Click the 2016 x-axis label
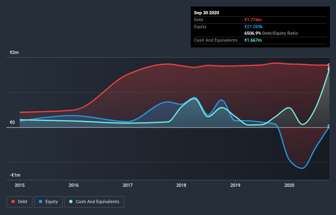The height and width of the screenshot is (215, 336). (x=74, y=185)
